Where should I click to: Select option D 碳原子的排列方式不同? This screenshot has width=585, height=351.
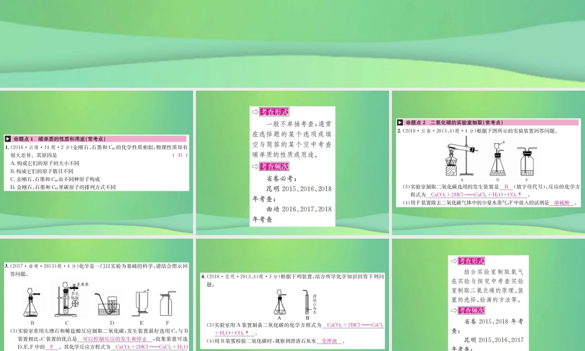tap(63, 187)
